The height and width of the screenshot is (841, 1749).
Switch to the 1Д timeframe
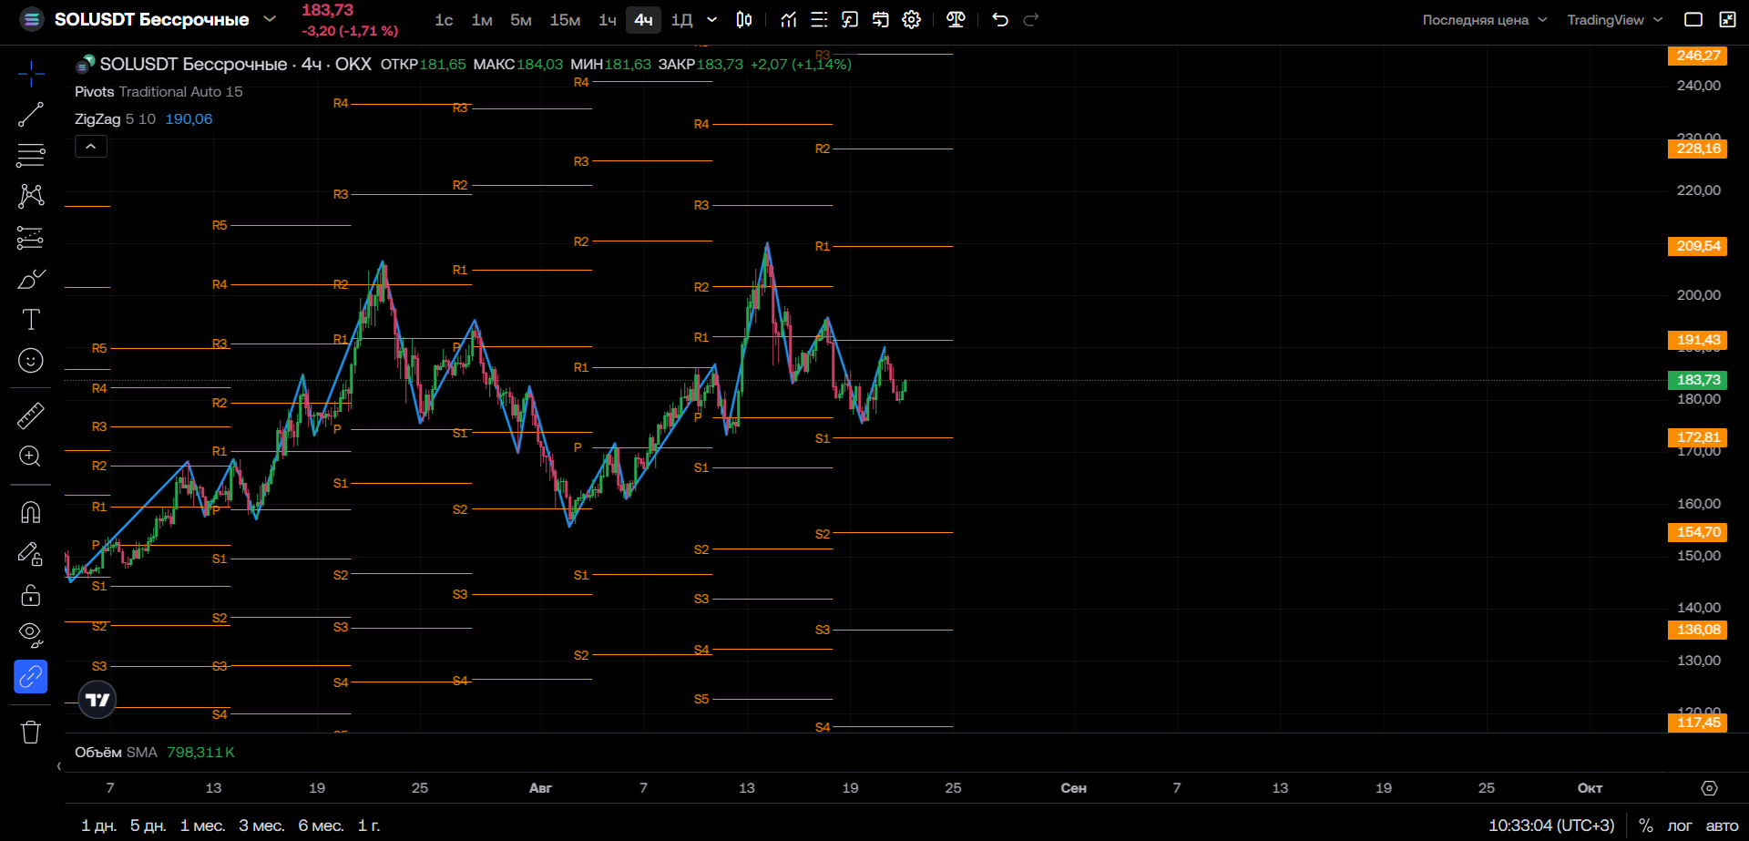point(681,20)
